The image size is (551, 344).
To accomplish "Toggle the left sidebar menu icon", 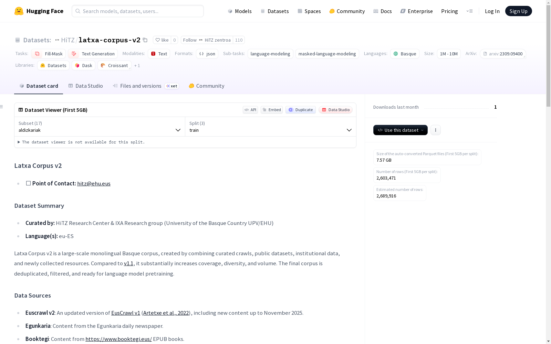I will [x=2, y=107].
